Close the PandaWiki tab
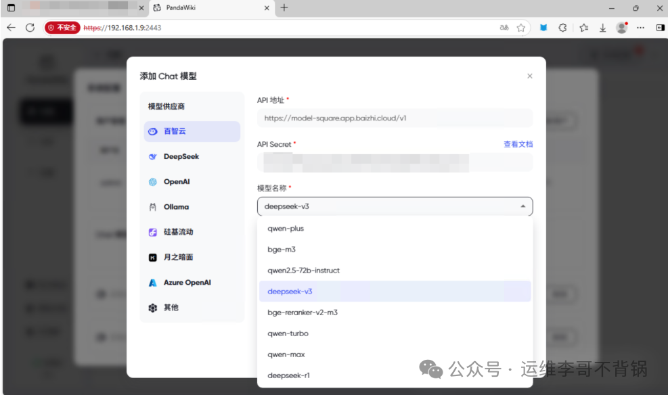This screenshot has height=395, width=668. click(x=267, y=8)
